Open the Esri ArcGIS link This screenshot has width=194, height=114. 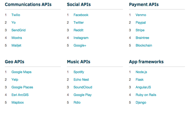20,95
